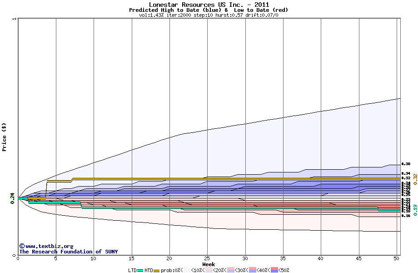Click x-axis tick label 50
This screenshot has width=418, height=273.
point(397,258)
